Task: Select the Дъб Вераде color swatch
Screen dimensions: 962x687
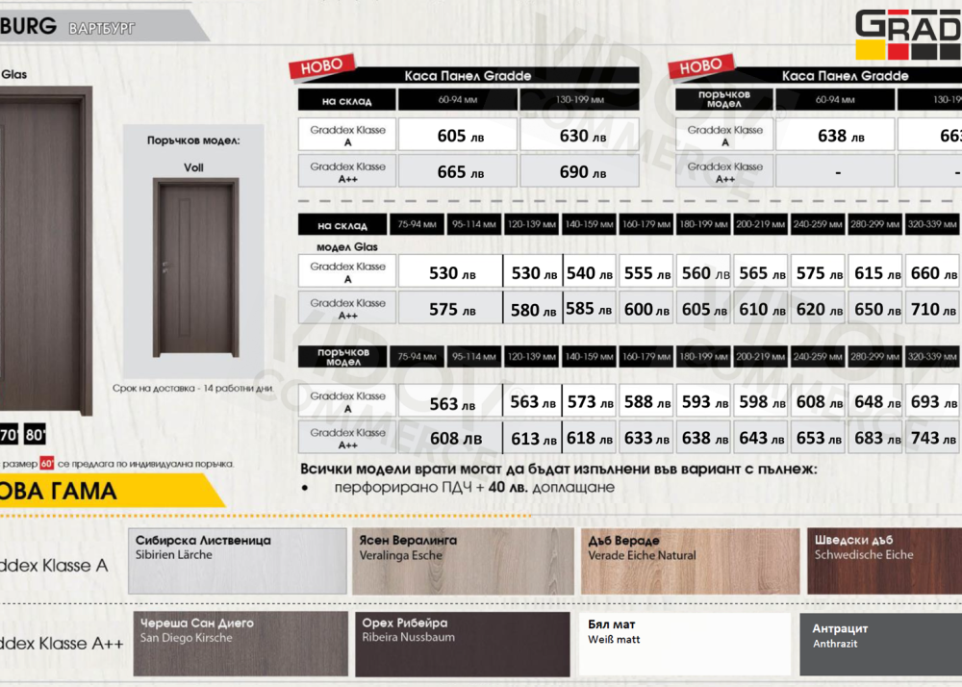Action: [x=690, y=561]
